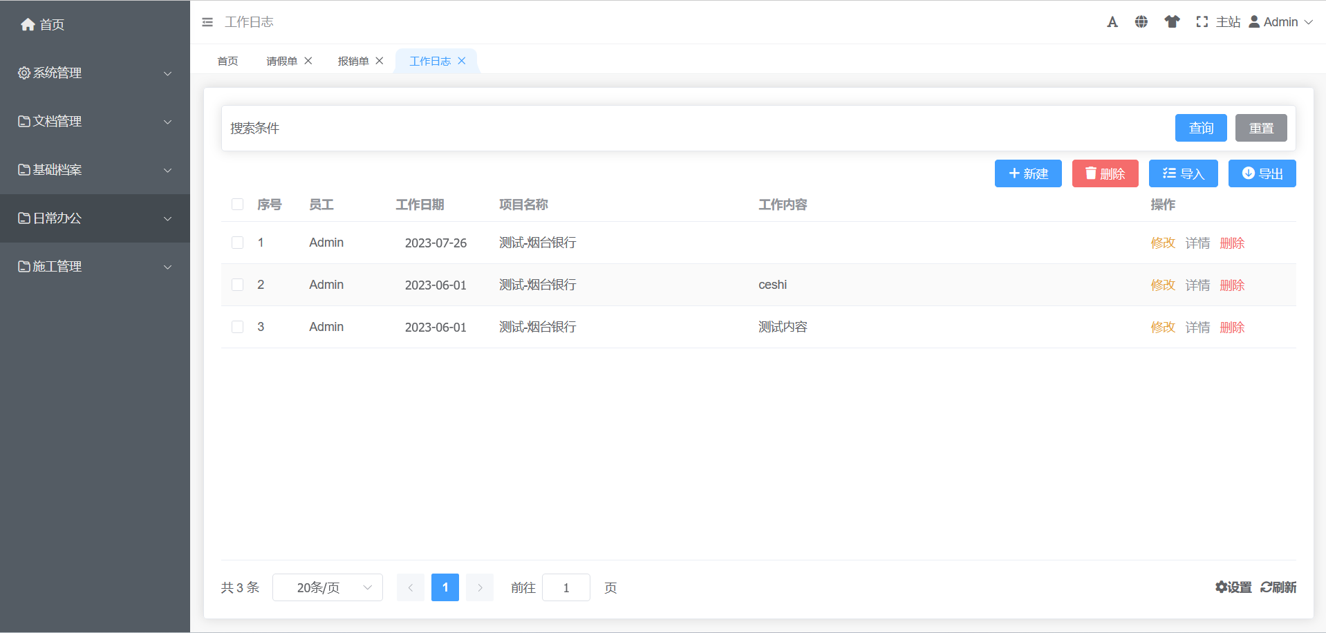Expand the 日常办公 menu chevron

167,218
